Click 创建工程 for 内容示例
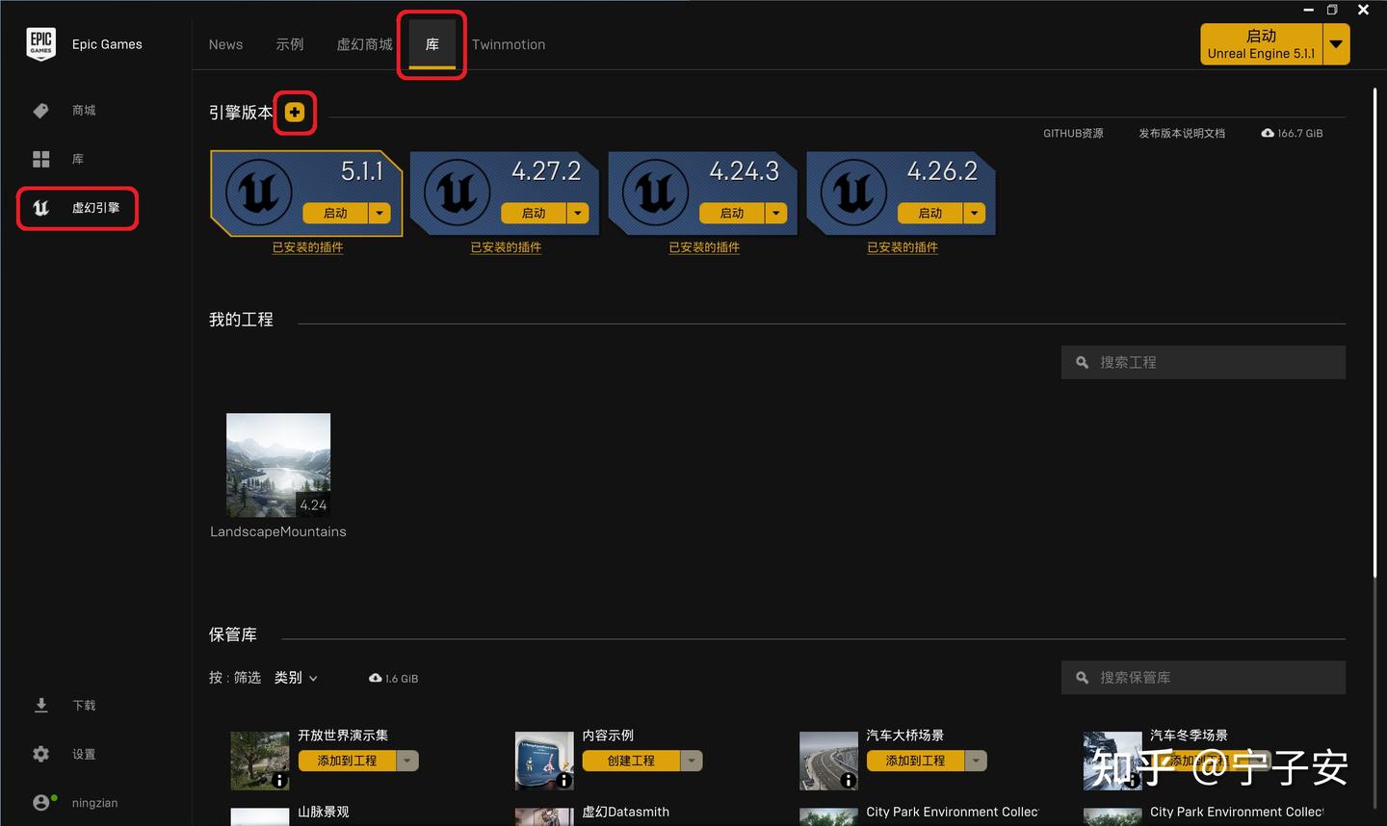 coord(633,760)
